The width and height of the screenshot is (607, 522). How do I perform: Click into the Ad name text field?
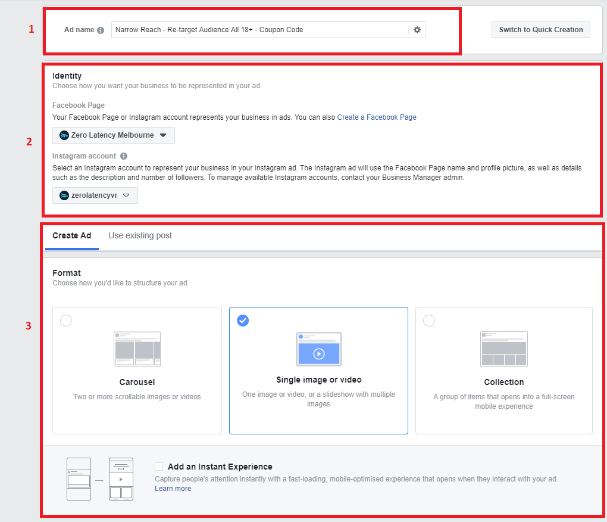pyautogui.click(x=259, y=30)
